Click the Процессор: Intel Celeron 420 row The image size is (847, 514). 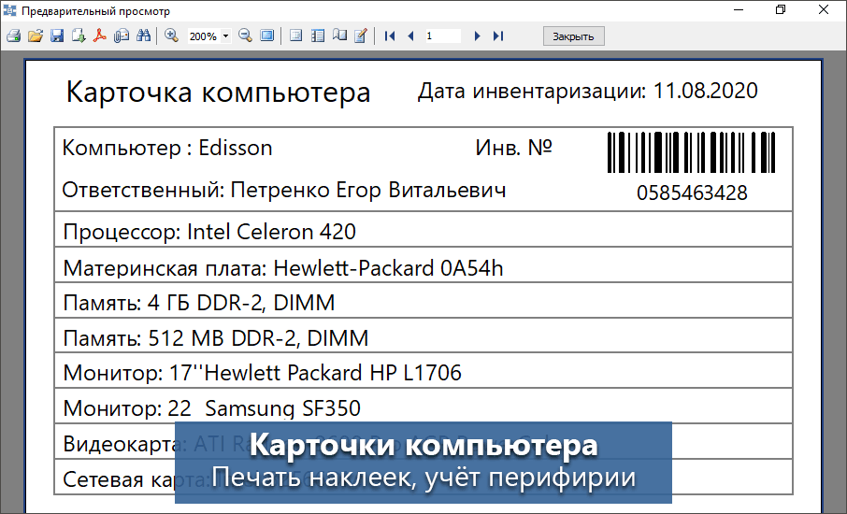click(423, 231)
